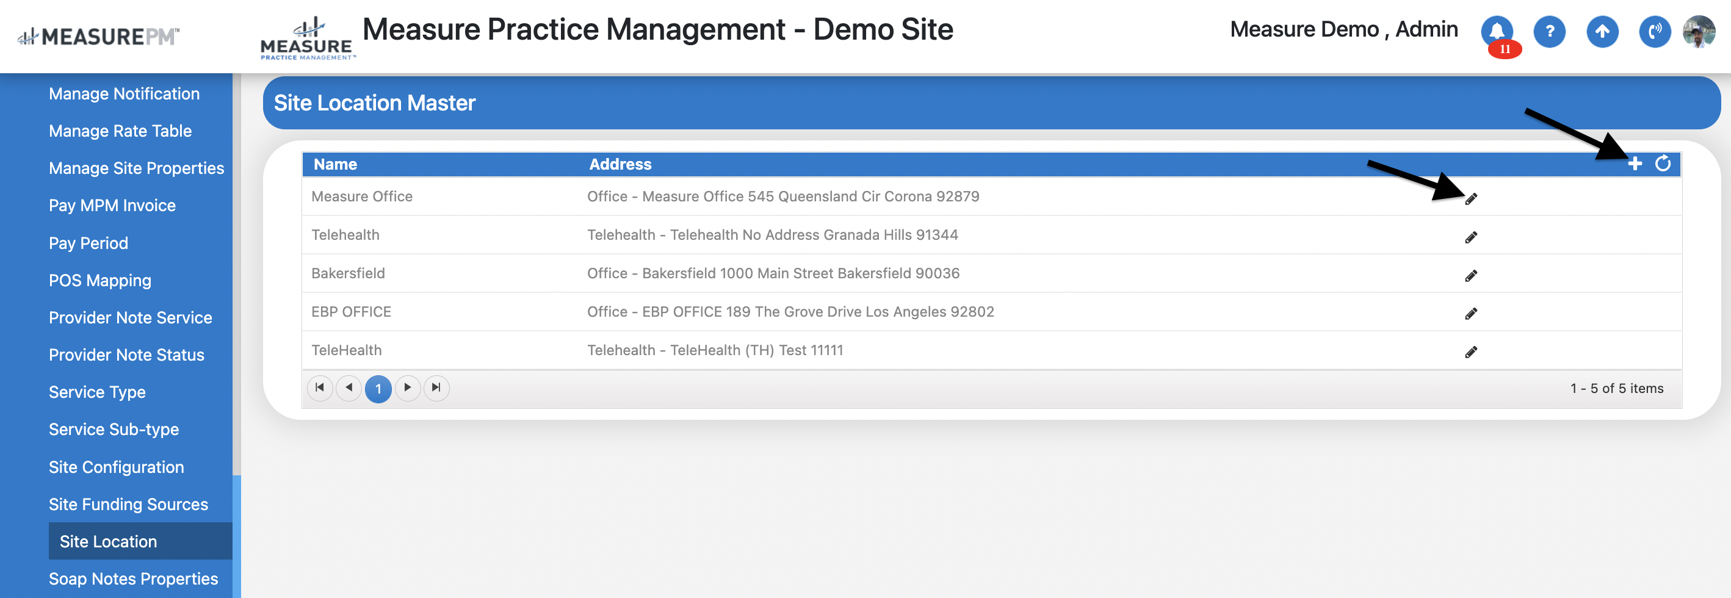Go to the first page of grid

point(320,387)
